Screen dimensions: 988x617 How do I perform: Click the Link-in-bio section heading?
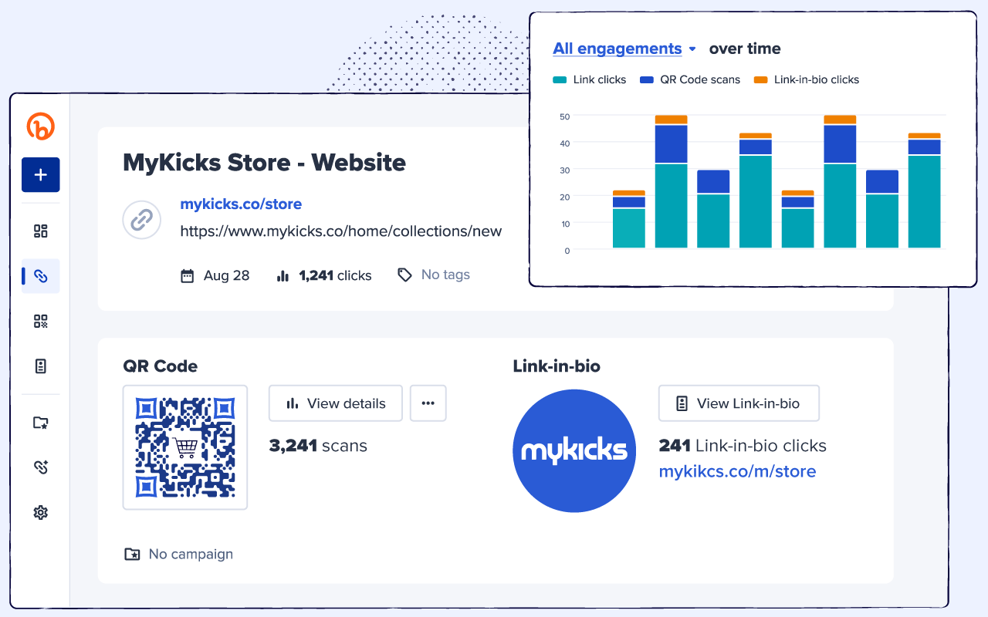[557, 366]
